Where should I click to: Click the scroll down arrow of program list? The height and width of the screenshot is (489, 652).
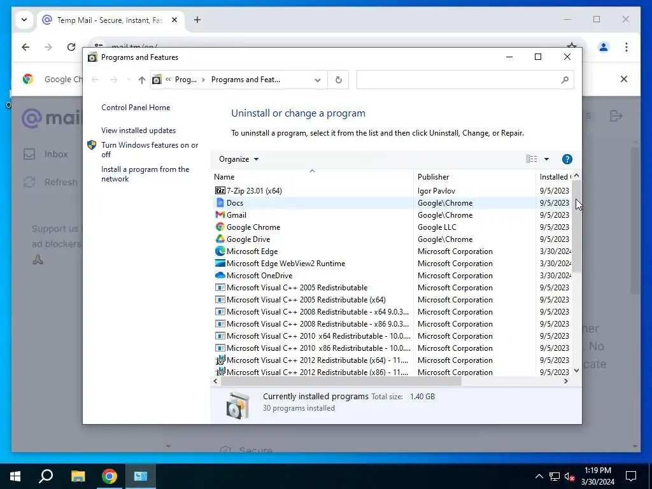tap(576, 371)
